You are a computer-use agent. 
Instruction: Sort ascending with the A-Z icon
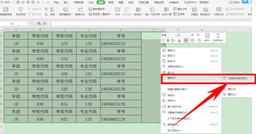47,9
